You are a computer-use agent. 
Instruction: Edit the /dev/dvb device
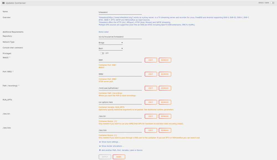click(x=151, y=130)
